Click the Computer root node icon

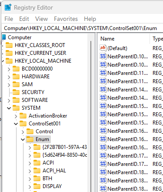pyautogui.click(x=4, y=37)
